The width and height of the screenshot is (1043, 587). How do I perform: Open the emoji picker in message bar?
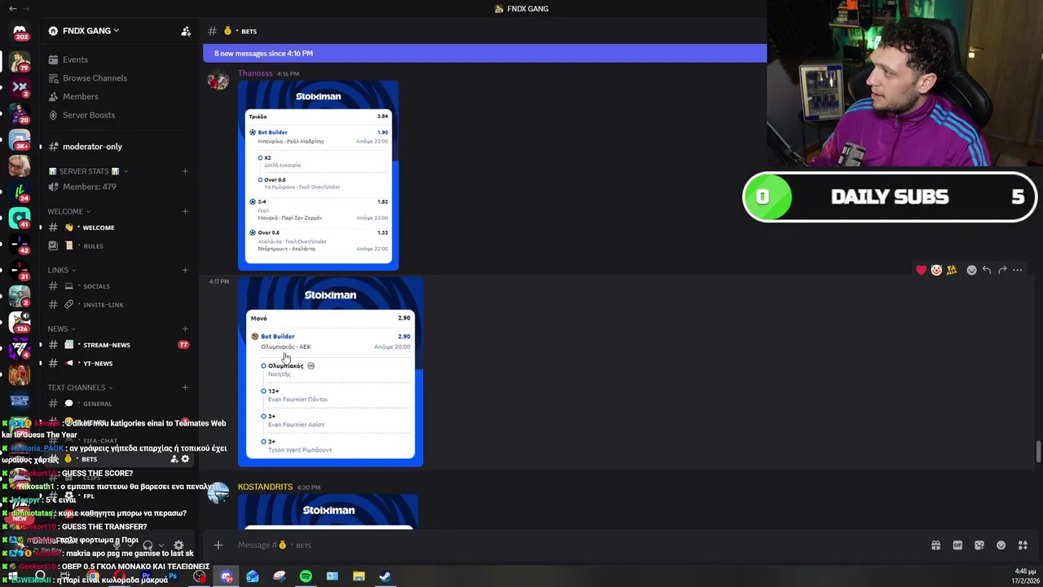[x=1001, y=545]
